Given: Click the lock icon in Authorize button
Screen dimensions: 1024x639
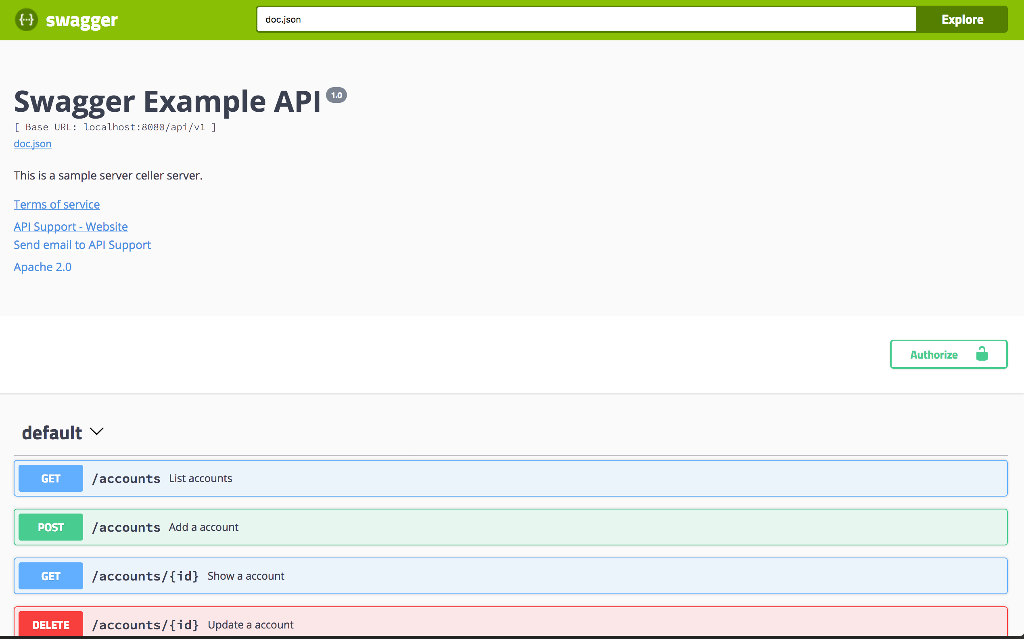Looking at the screenshot, I should 981,354.
